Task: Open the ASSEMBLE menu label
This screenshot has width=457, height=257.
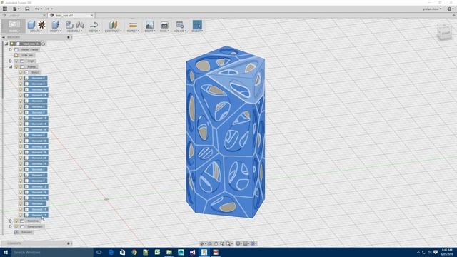Action: click(x=74, y=31)
